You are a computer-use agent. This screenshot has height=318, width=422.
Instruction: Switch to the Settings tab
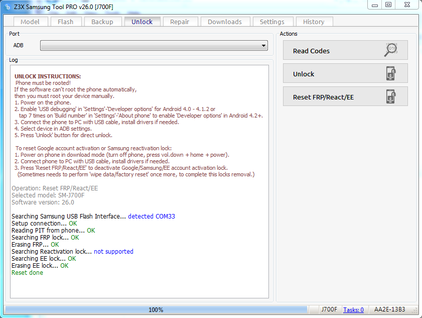(272, 22)
